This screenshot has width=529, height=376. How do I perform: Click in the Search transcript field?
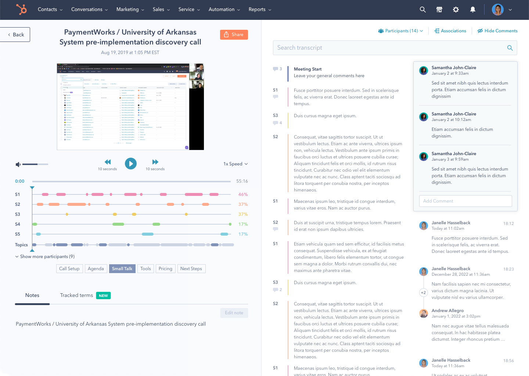tap(389, 48)
